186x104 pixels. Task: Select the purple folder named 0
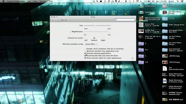(x=141, y=44)
